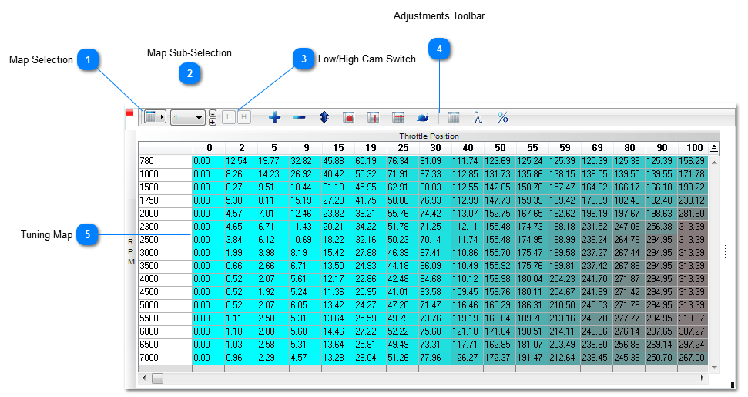The height and width of the screenshot is (397, 748).
Task: Select the Throttle Position column header 0
Action: point(209,148)
